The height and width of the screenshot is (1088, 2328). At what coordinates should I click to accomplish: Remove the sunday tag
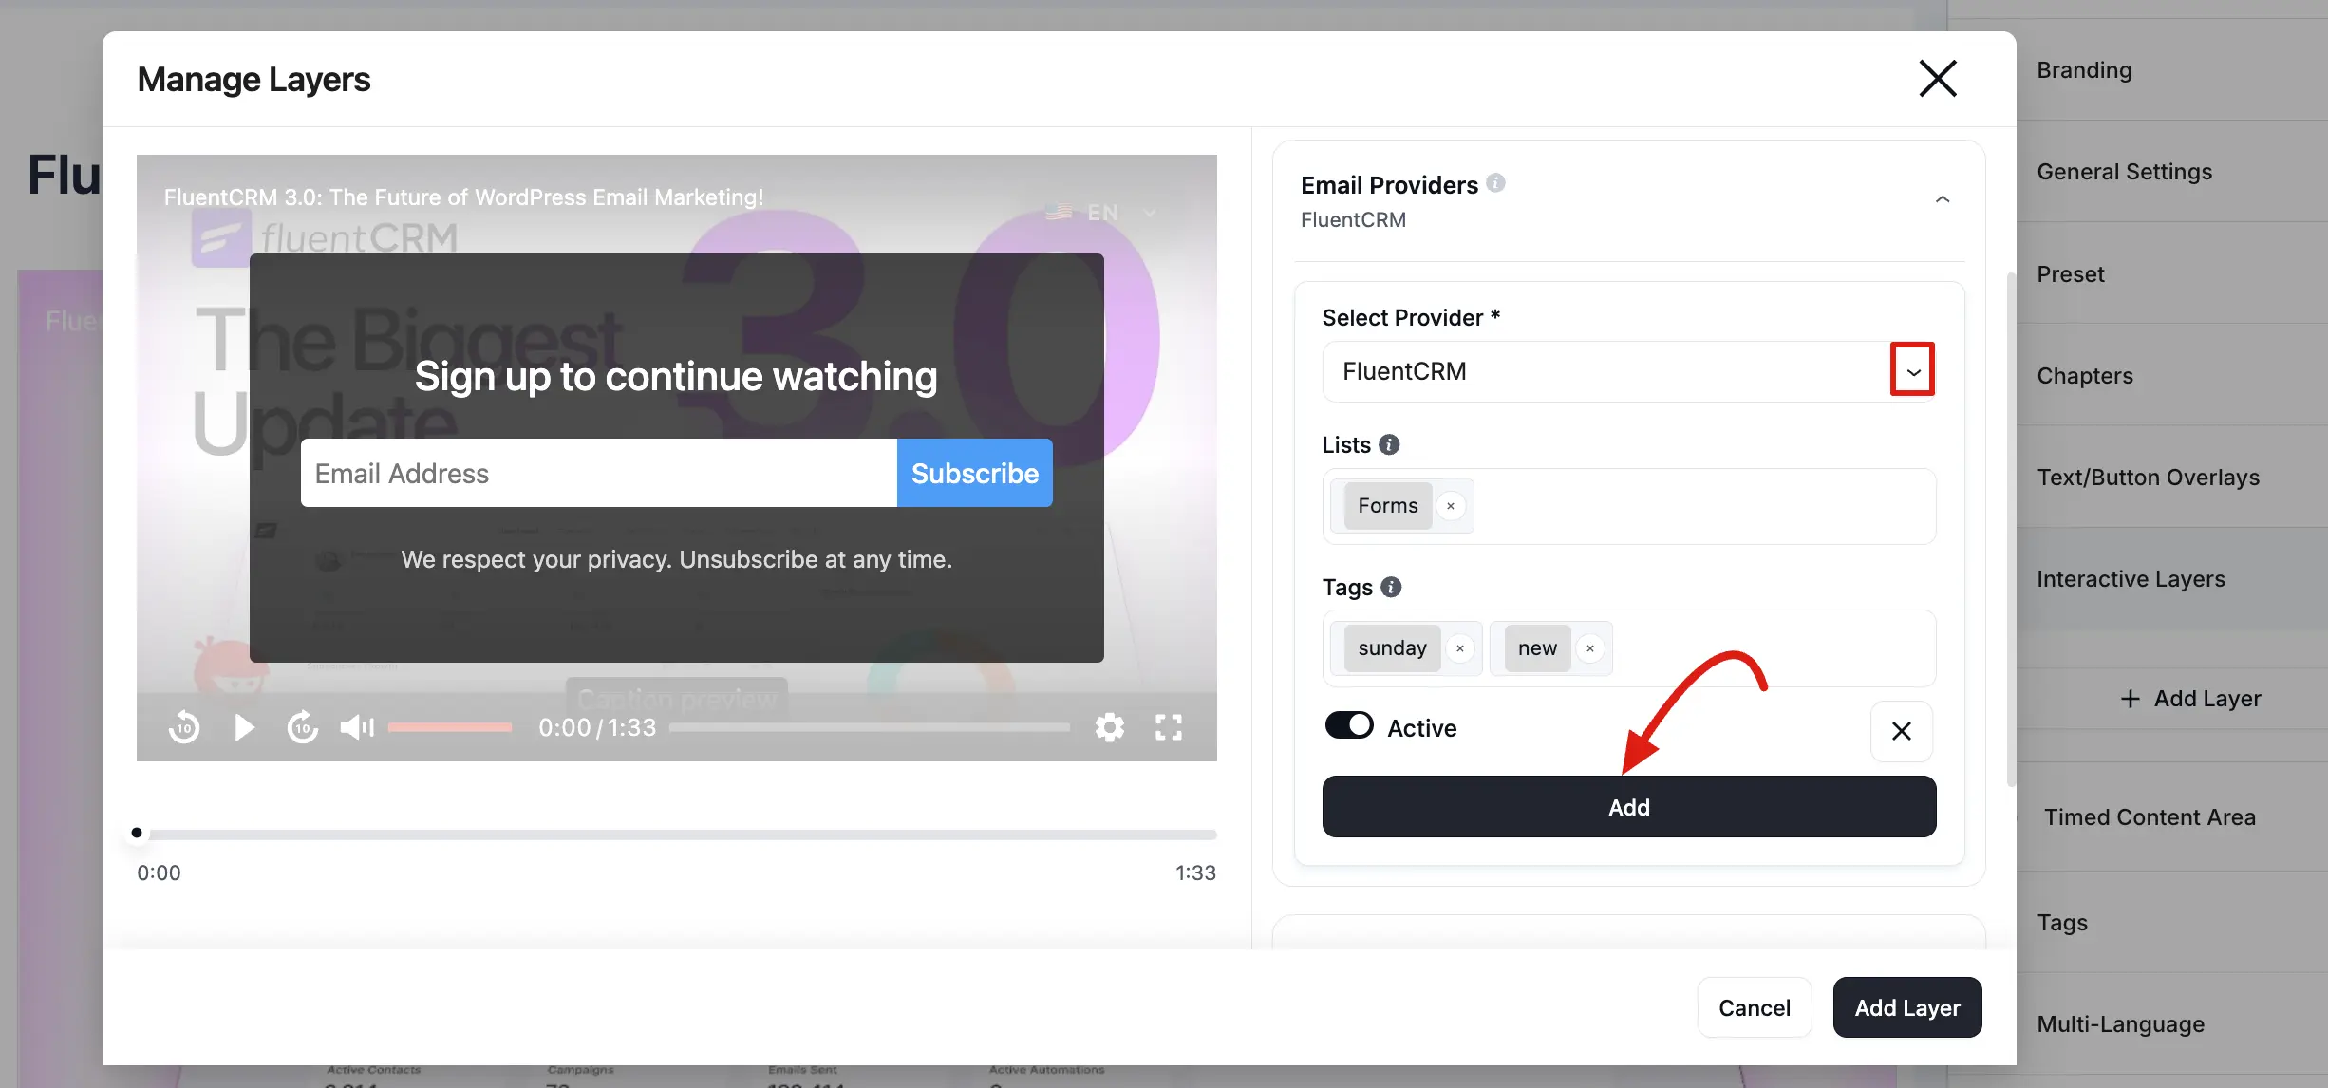tap(1460, 648)
